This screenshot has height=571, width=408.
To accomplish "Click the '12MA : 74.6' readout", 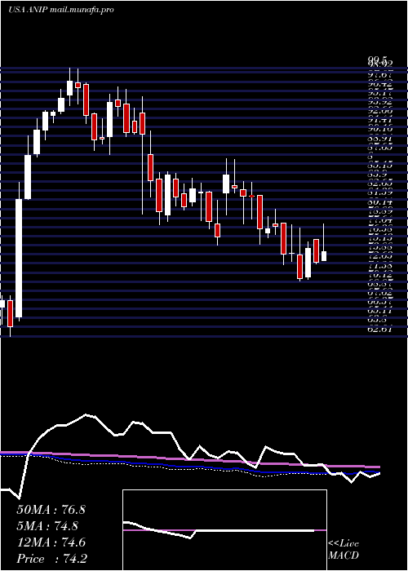I will point(51,542).
